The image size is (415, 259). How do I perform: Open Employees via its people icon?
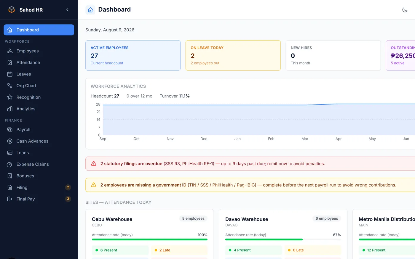10,51
